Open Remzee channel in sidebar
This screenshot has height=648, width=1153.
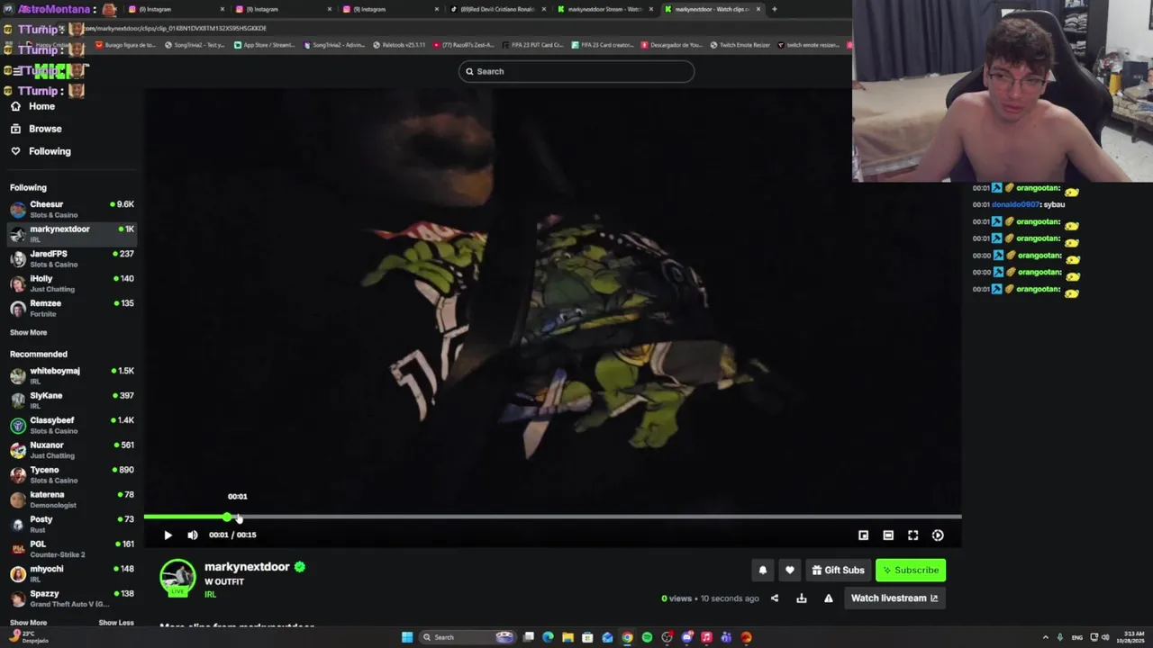[72, 308]
